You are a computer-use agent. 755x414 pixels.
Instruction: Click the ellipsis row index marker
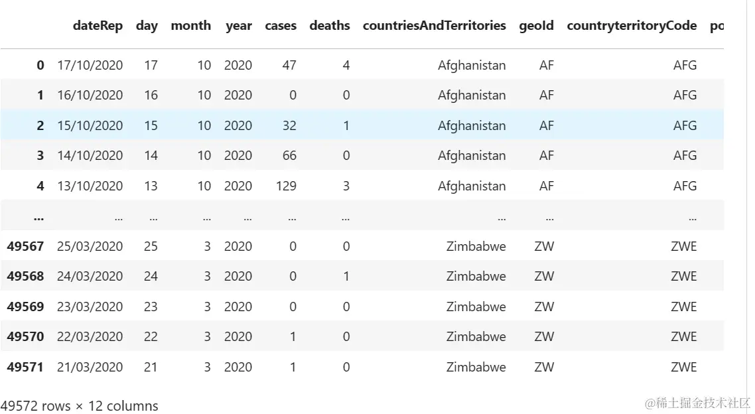pos(38,216)
